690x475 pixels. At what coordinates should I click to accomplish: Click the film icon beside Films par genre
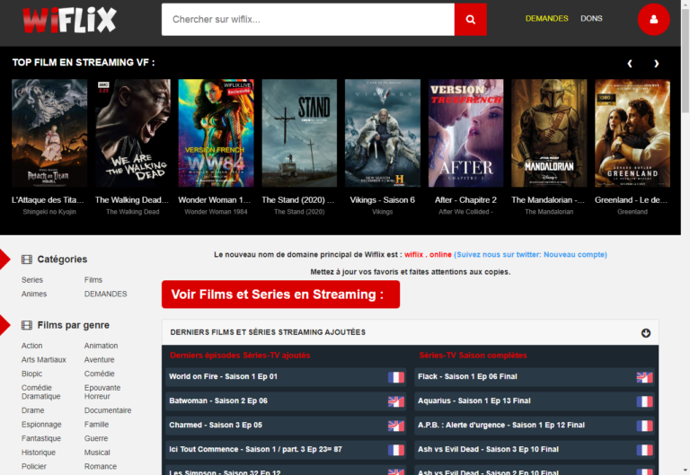pos(27,325)
